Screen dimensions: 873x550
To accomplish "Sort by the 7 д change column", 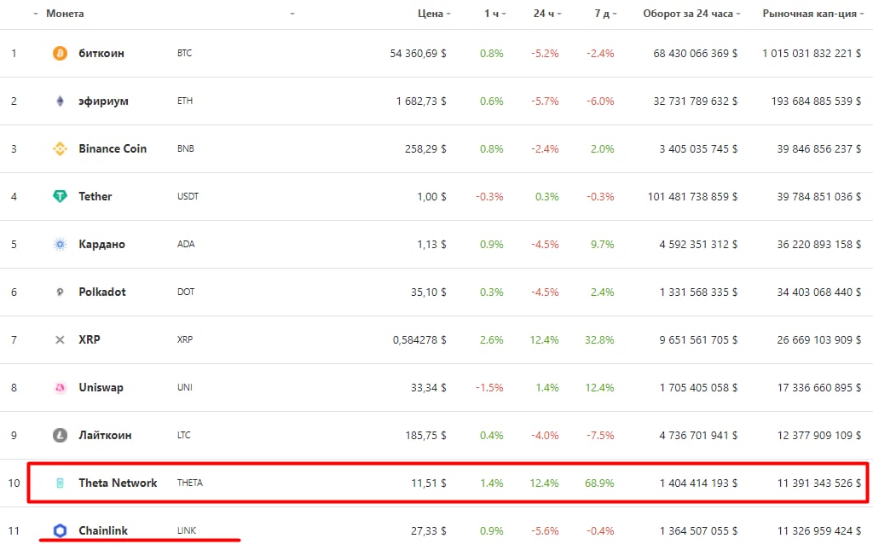I will coord(603,14).
